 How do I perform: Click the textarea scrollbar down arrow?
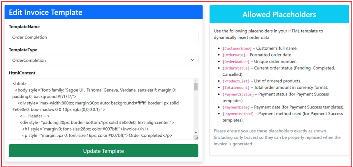(x=196, y=133)
